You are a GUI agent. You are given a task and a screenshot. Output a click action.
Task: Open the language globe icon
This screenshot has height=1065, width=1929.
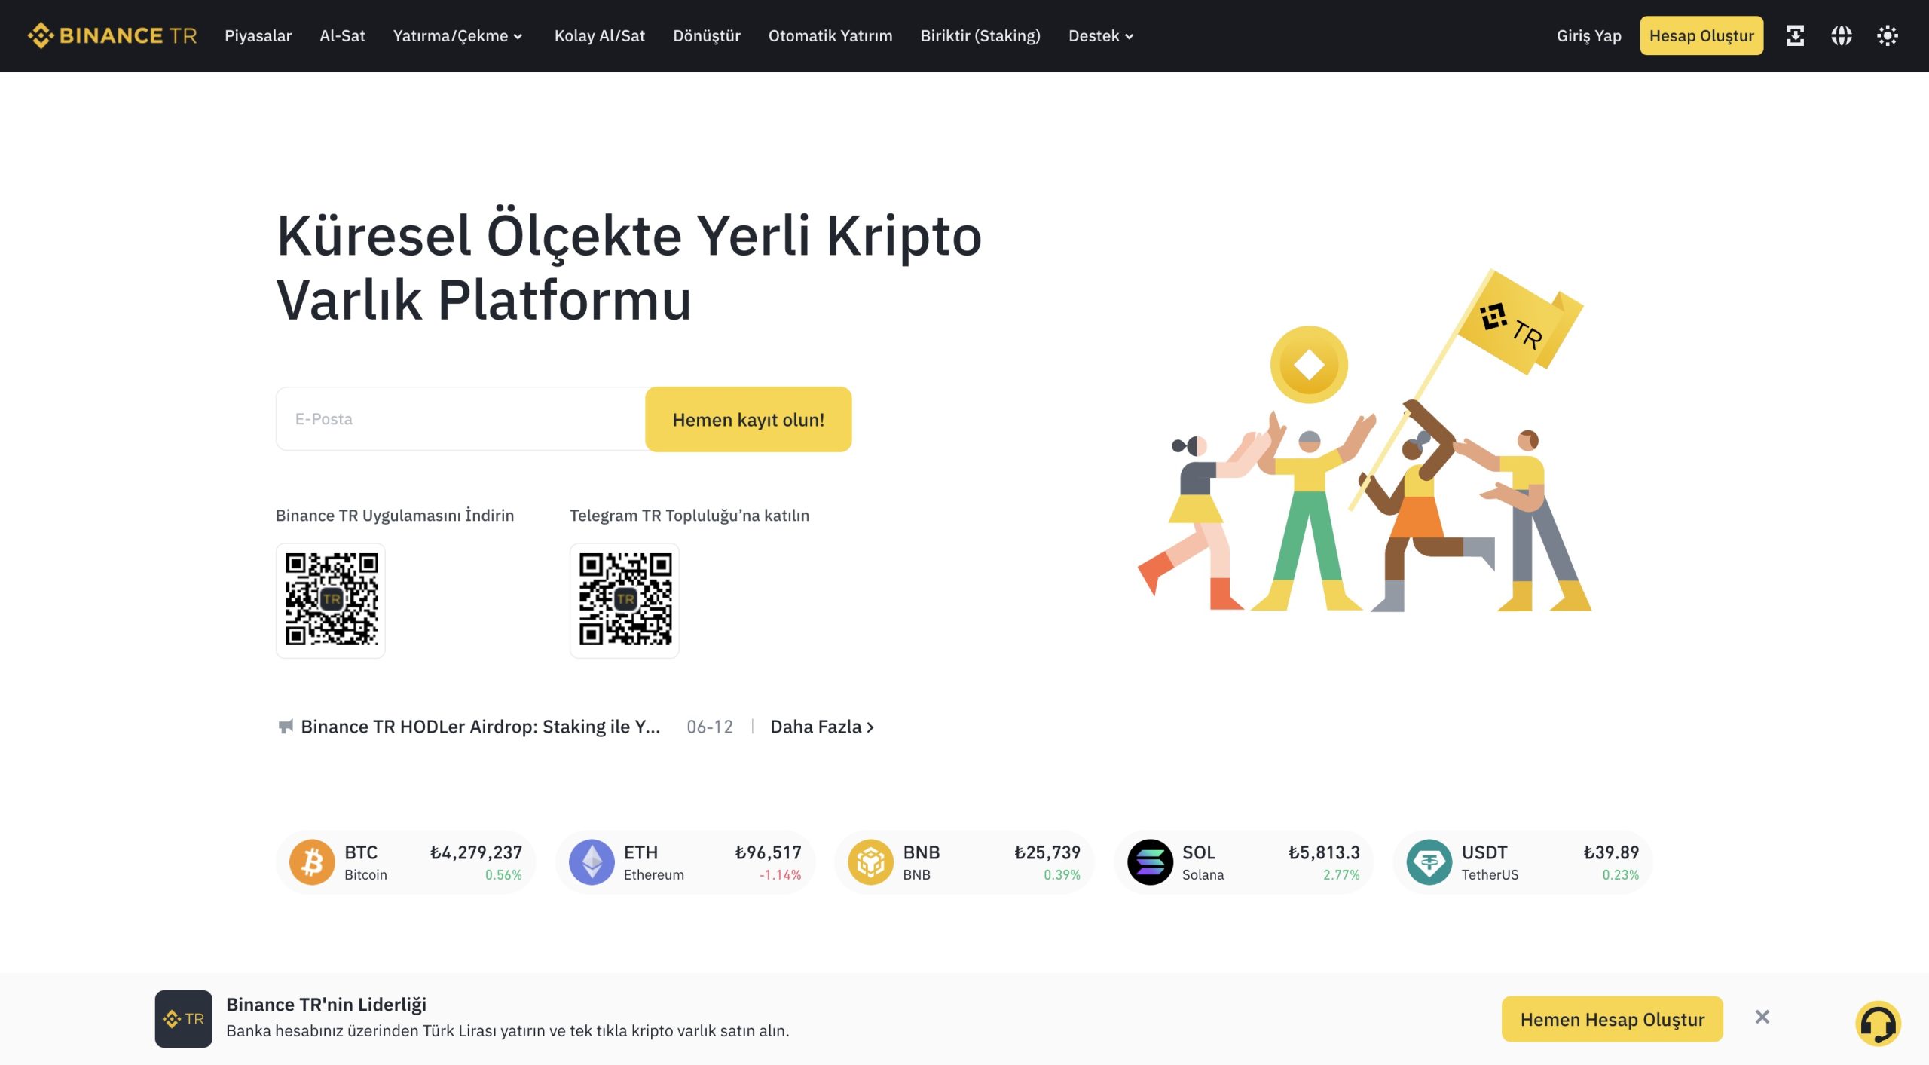1841,35
